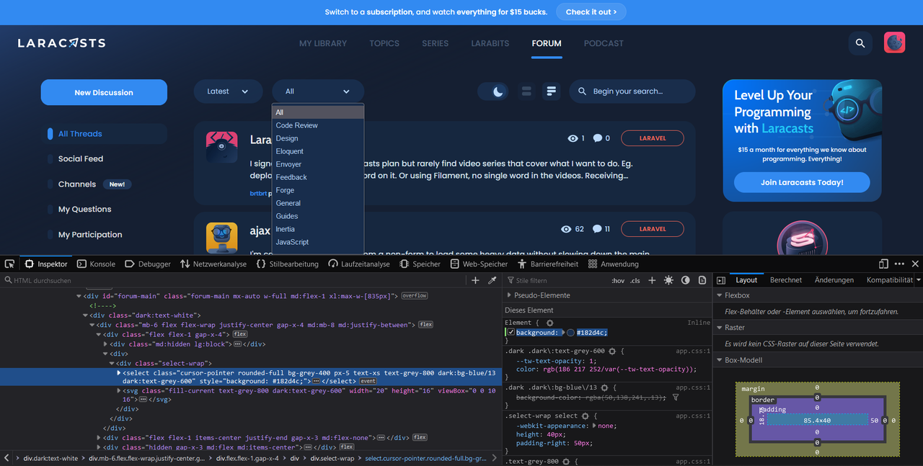This screenshot has height=466, width=923.
Task: Pick color from page eyedropper icon
Action: [x=493, y=280]
